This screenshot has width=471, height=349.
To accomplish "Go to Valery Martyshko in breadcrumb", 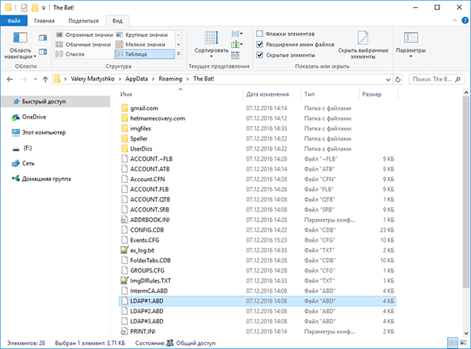I will pyautogui.click(x=93, y=79).
